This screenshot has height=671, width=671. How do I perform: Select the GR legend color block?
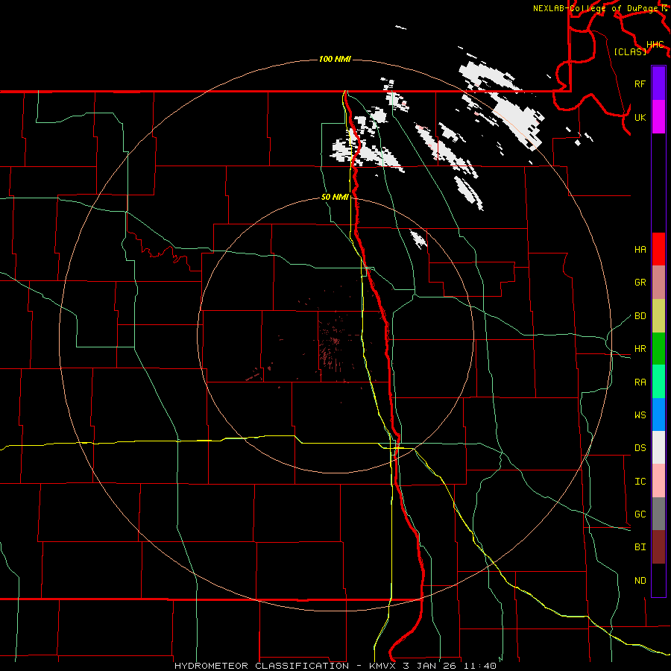(x=658, y=283)
